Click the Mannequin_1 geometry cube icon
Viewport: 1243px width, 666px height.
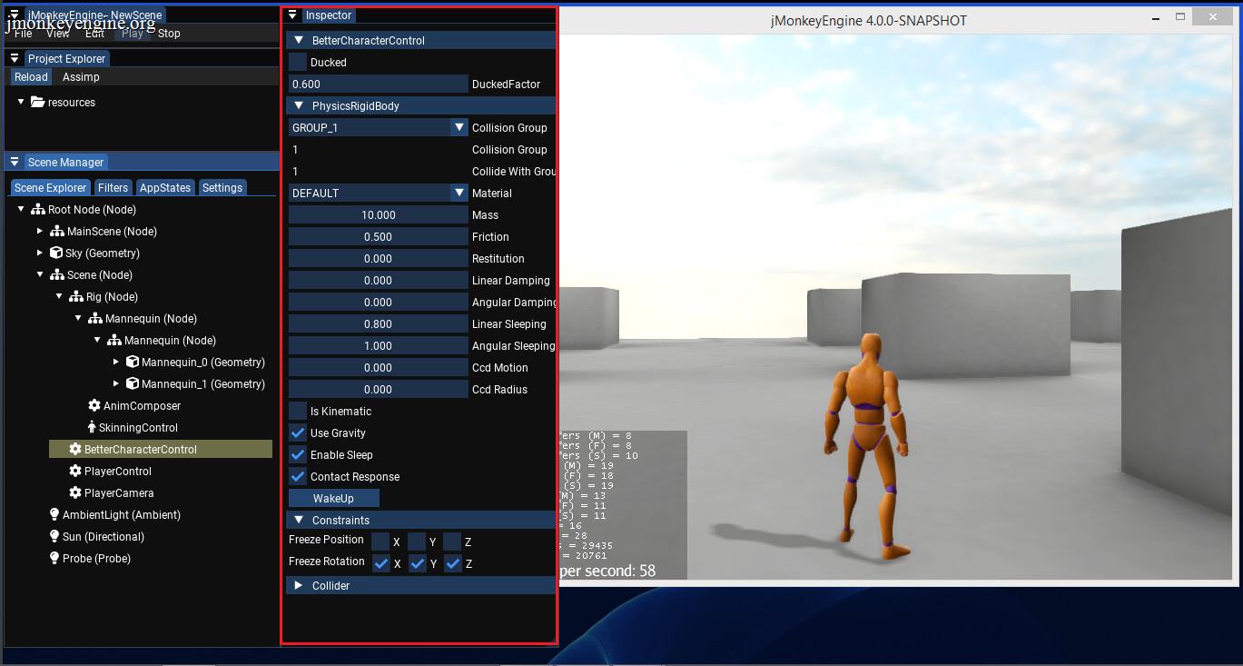point(132,383)
